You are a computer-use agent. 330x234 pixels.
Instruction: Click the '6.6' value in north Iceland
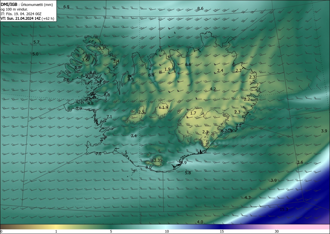[188, 65]
